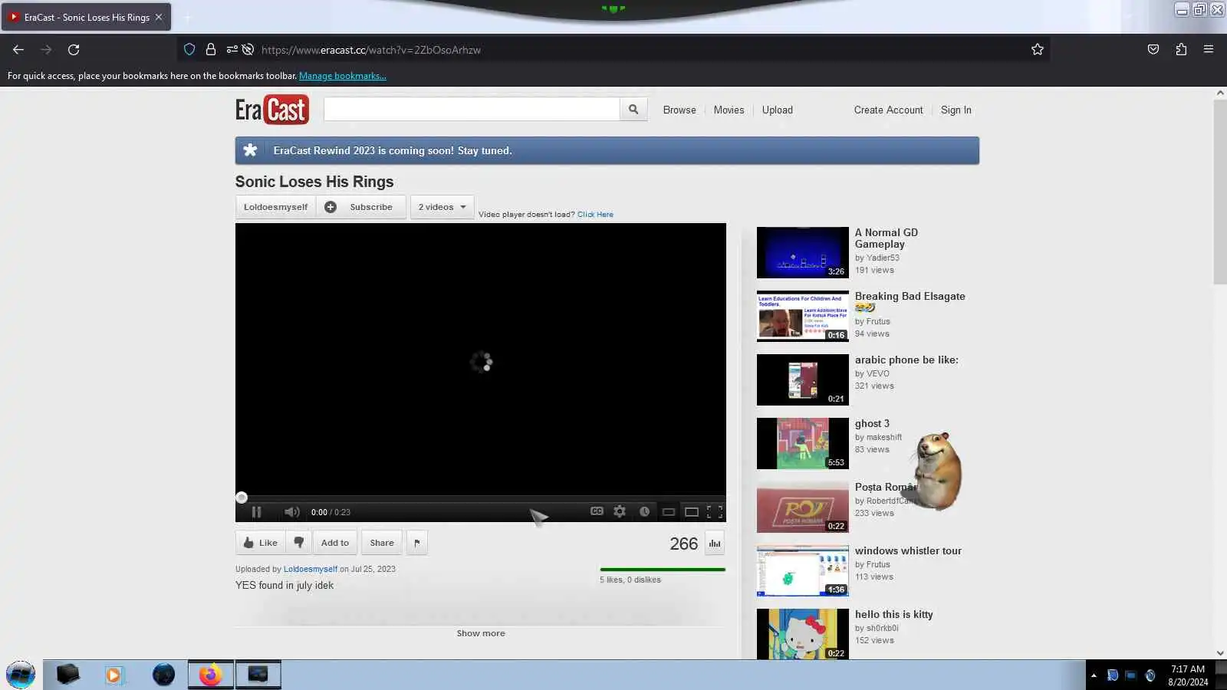1227x690 pixels.
Task: Open 'ghost 3' video thumbnail
Action: [803, 443]
